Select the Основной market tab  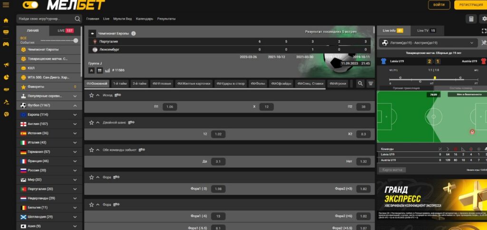97,84
